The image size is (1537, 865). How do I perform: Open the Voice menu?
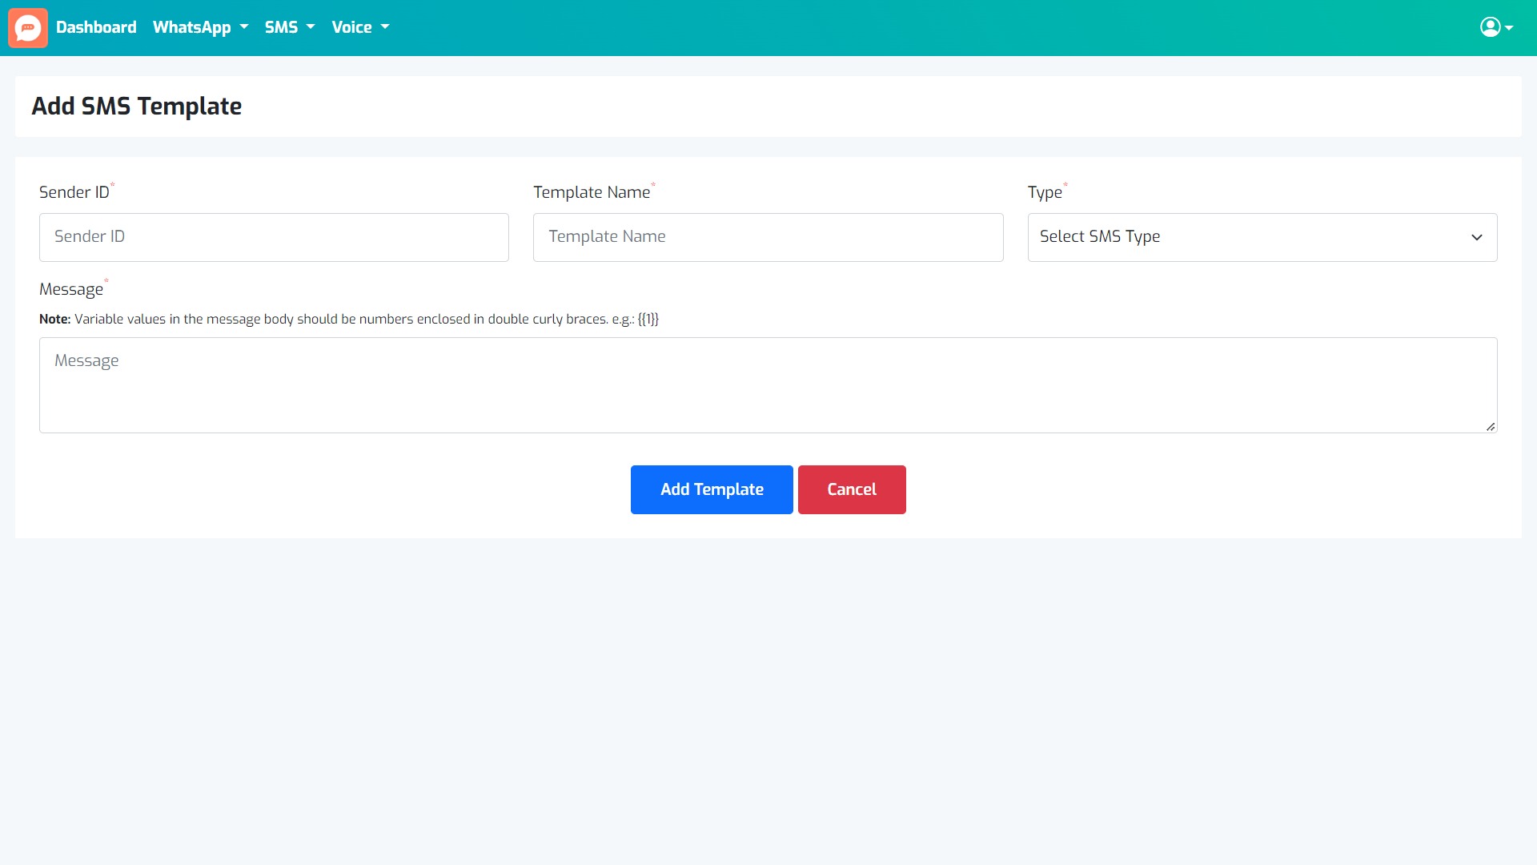[359, 27]
